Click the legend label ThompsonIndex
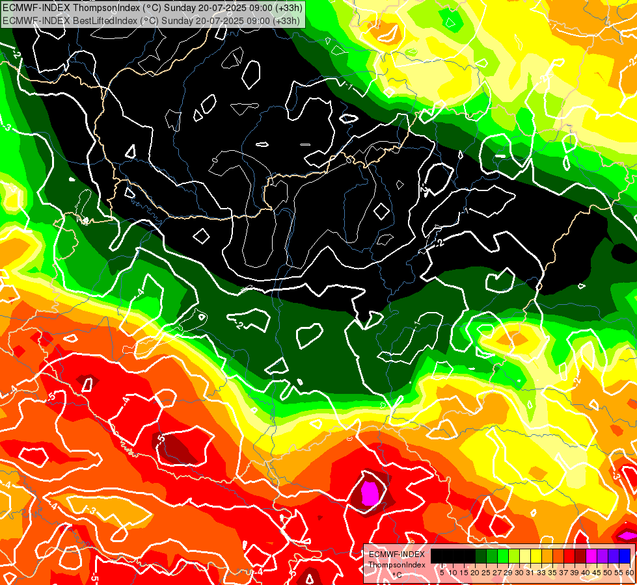Viewport: 637px width, 585px height. 397,565
